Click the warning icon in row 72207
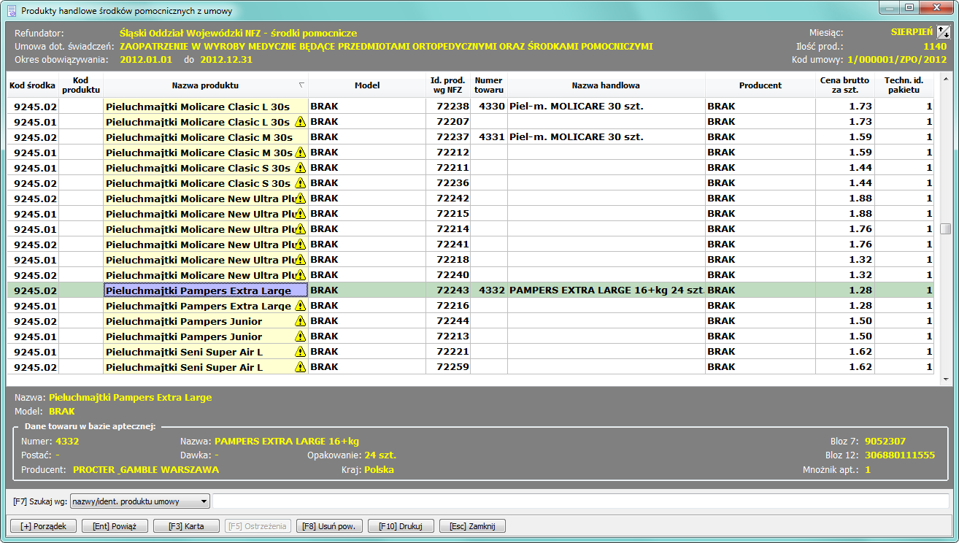 coord(300,122)
